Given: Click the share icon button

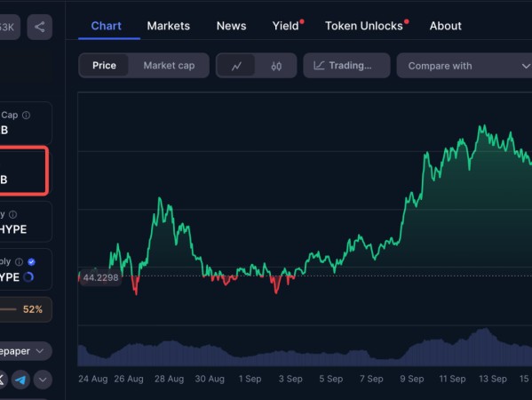Looking at the screenshot, I should (40, 27).
